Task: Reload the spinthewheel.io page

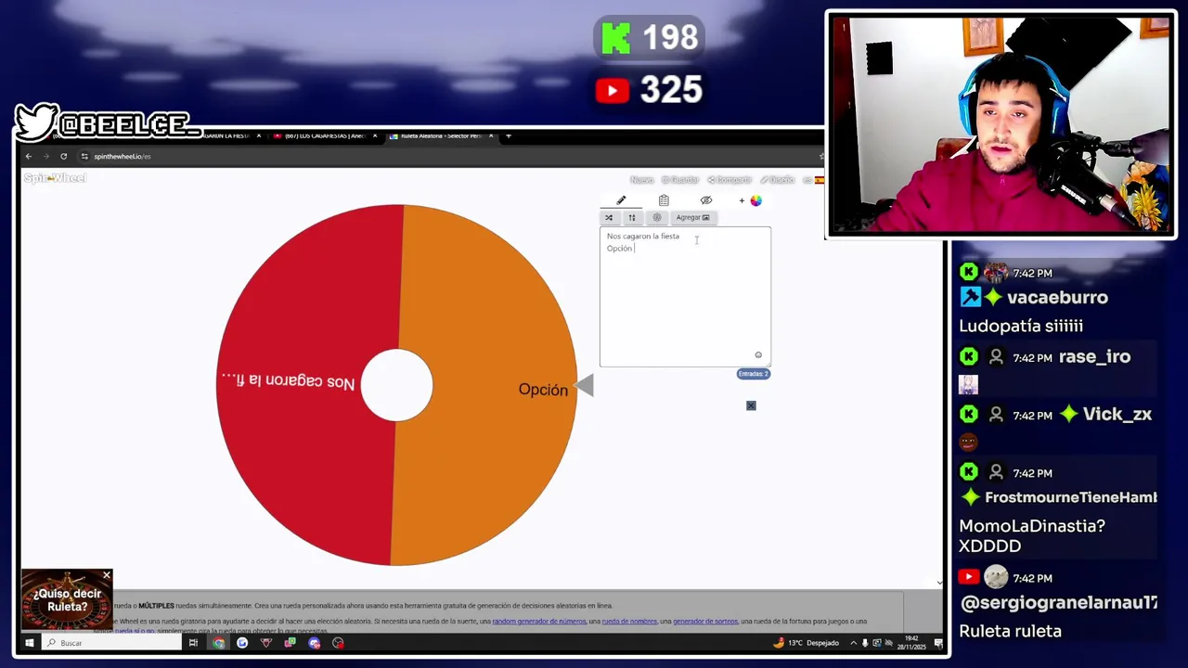Action: [63, 156]
